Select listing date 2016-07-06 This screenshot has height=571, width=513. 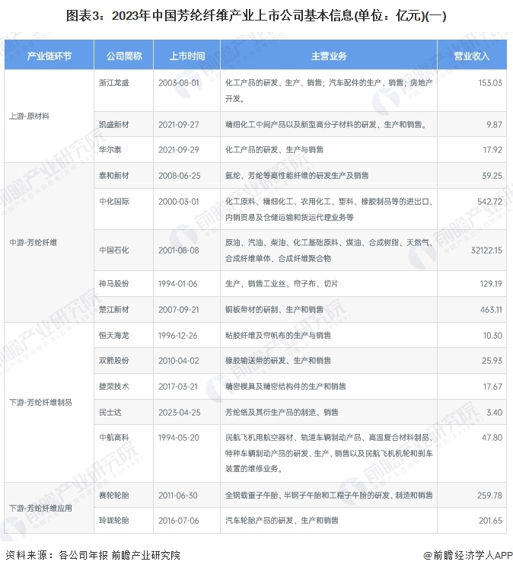coord(179,521)
